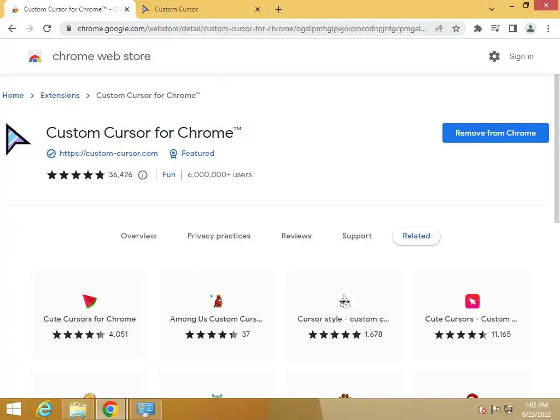Open File Explorer from taskbar

coord(78,409)
